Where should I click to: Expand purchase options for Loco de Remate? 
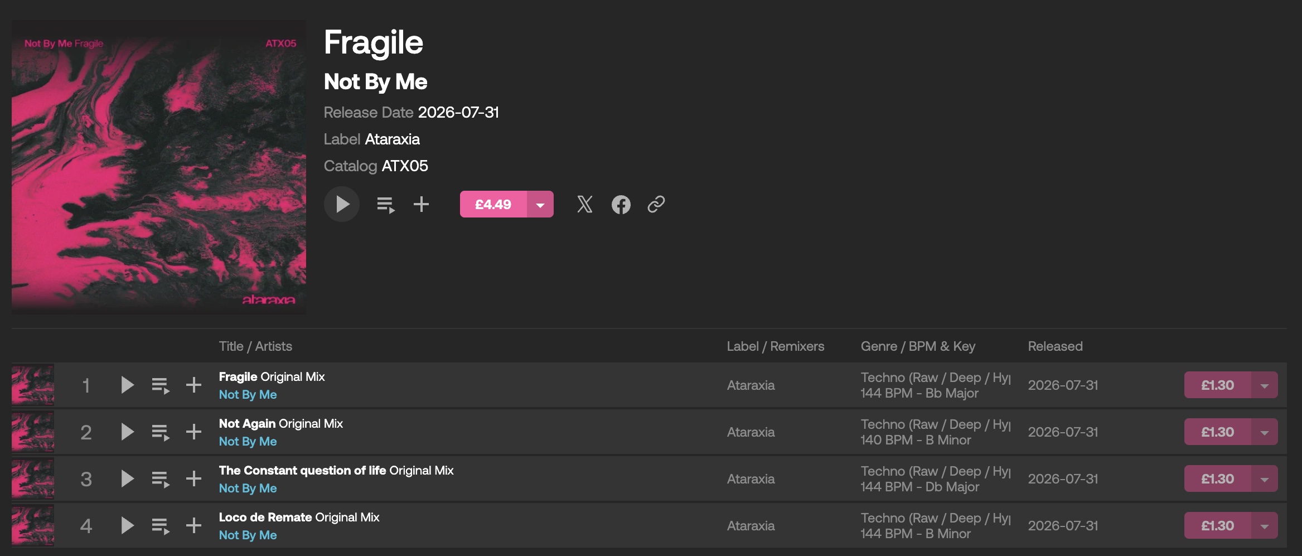[1265, 525]
